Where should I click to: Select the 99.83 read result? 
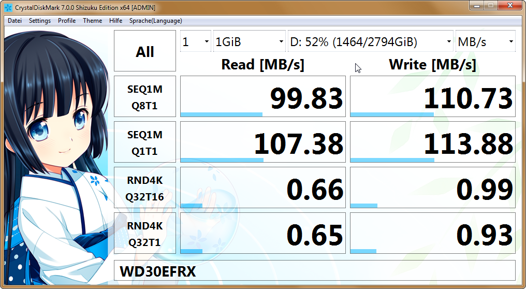[x=263, y=96]
